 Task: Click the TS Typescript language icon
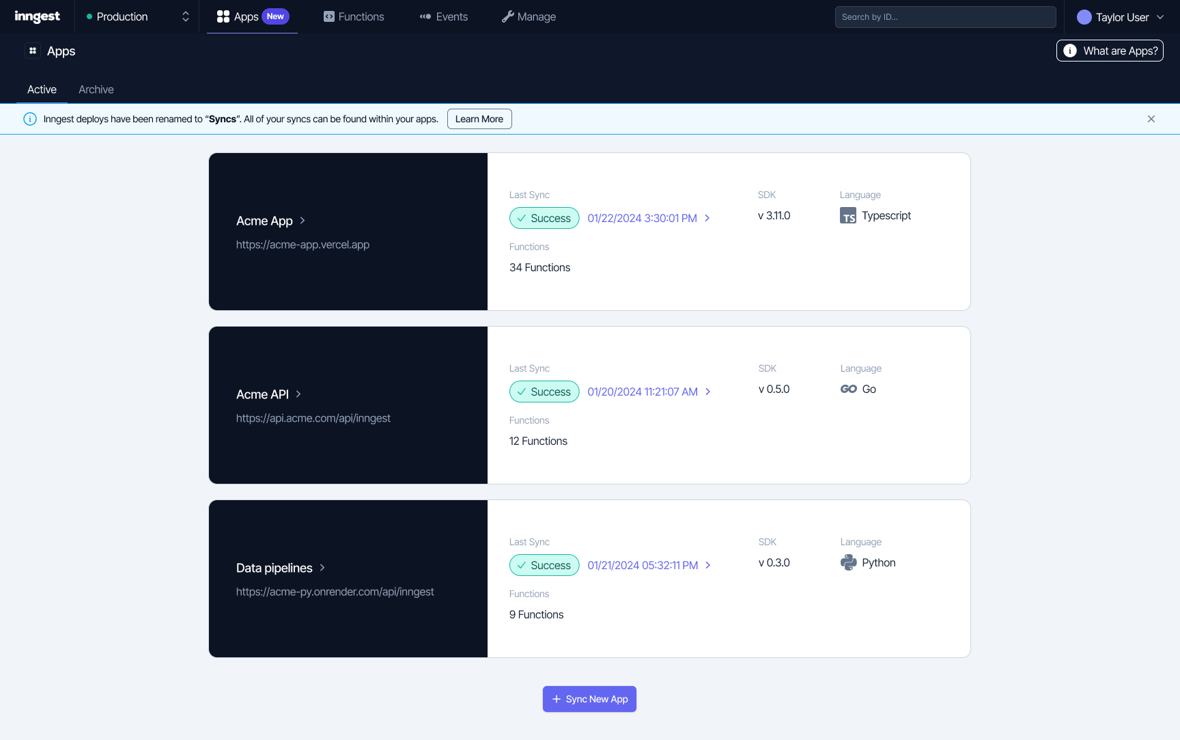[x=848, y=215]
